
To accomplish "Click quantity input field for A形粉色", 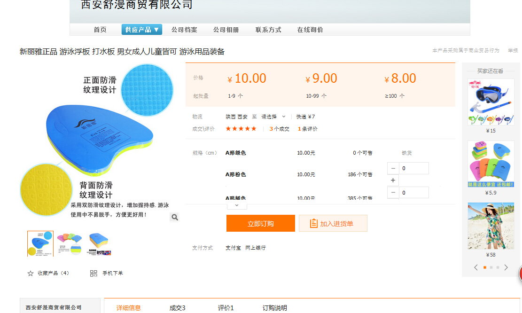I will point(413,168).
